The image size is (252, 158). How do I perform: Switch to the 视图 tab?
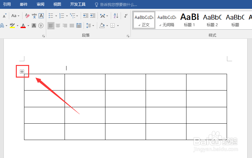(x=57, y=4)
